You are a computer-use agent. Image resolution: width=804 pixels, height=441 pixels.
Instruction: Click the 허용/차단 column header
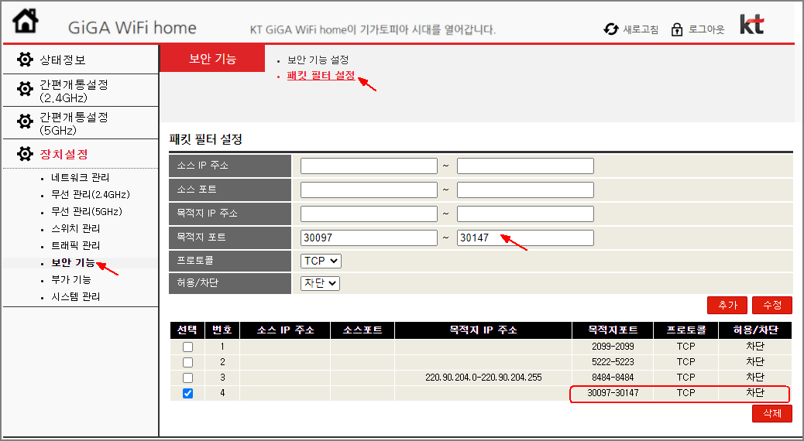tap(755, 330)
